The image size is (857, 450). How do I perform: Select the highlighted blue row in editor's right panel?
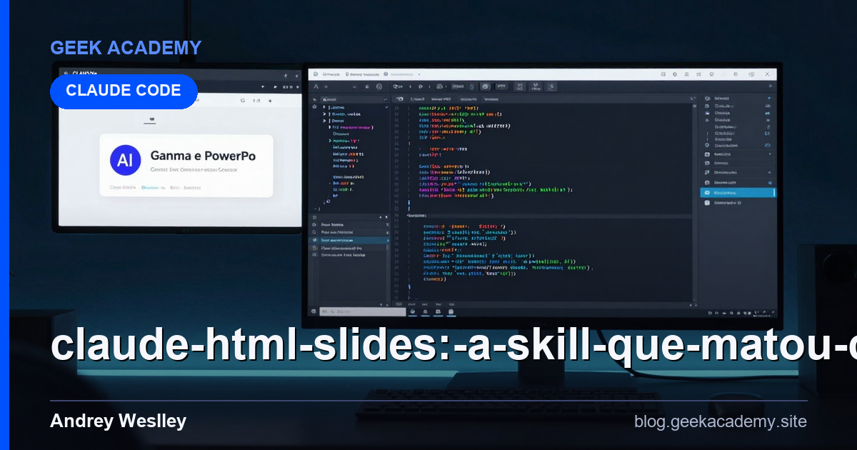point(738,193)
